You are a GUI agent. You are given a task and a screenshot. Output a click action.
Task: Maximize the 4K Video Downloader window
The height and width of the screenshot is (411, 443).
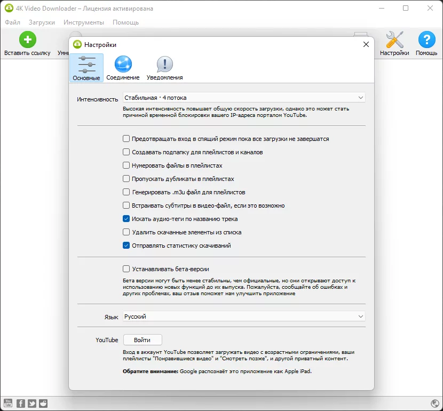(406, 8)
